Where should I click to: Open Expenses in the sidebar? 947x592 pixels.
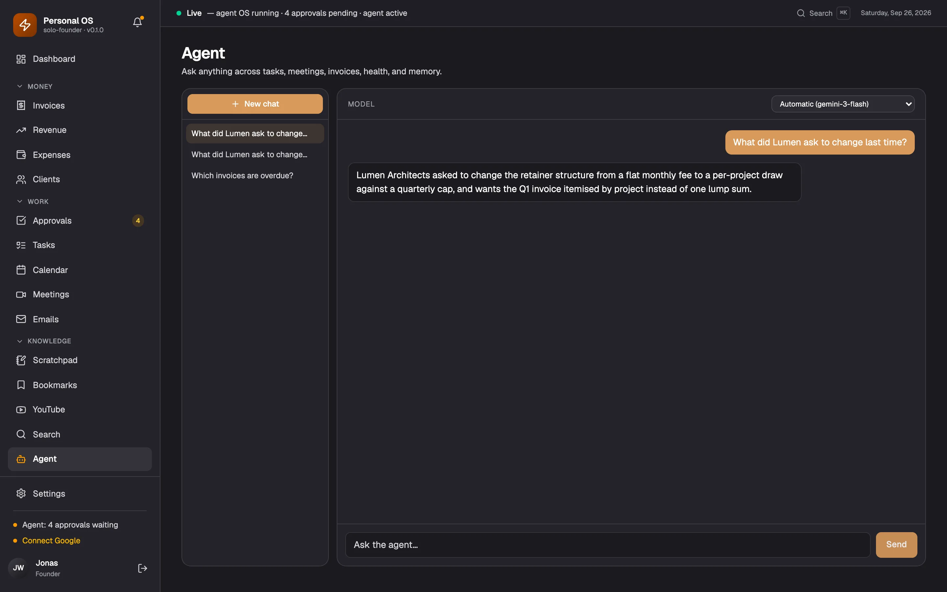point(80,155)
